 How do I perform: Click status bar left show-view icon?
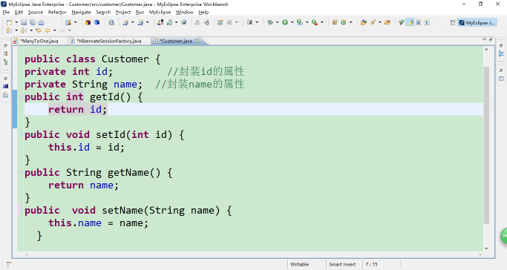(9, 264)
